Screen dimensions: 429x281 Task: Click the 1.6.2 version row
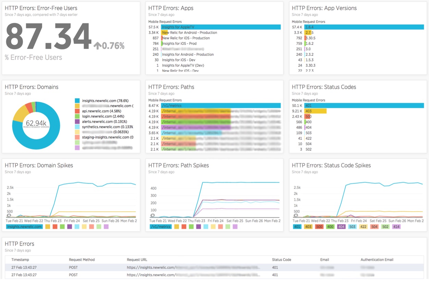(x=358, y=43)
